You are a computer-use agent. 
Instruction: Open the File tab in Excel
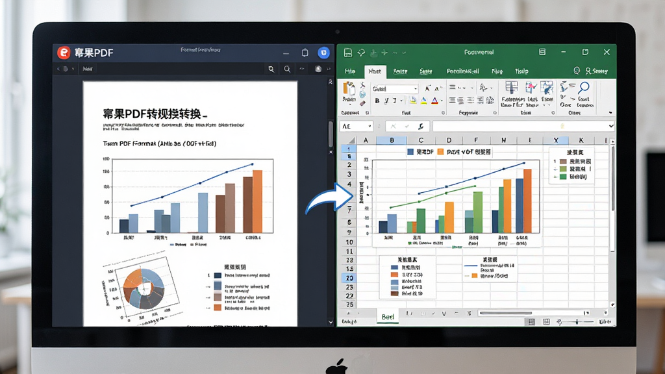click(350, 71)
